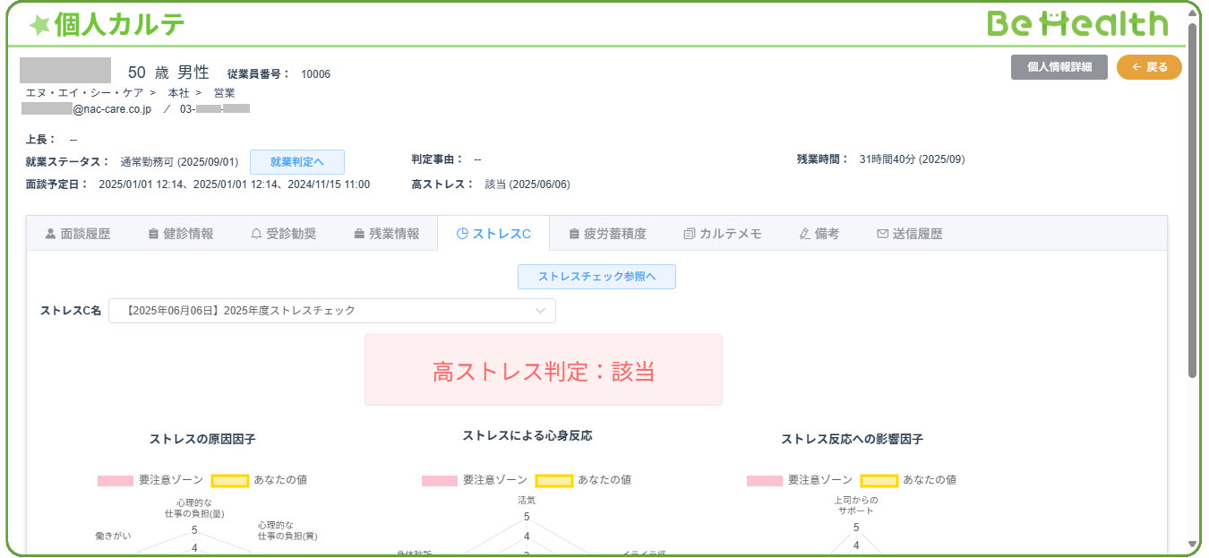This screenshot has height=558, width=1209.
Task: Click yellow あなたの値 swatch in ストレスの原因因子 legend
Action: click(x=230, y=480)
